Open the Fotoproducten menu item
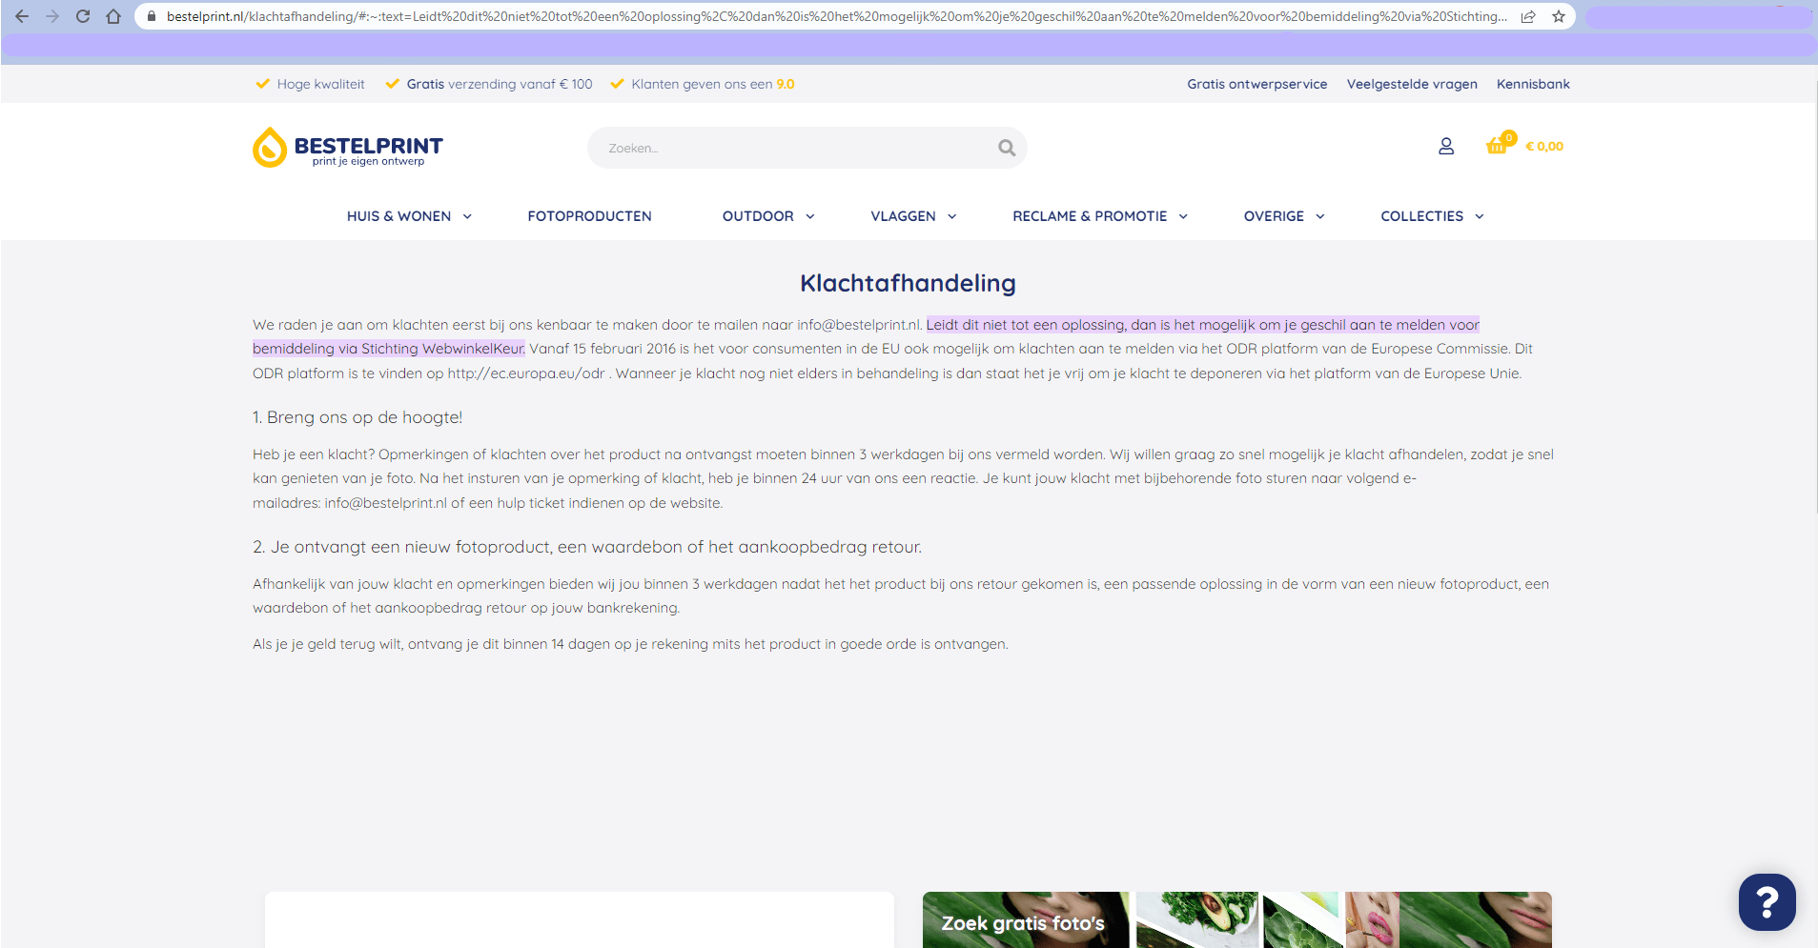Viewport: 1818px width, 948px height. pyautogui.click(x=589, y=216)
